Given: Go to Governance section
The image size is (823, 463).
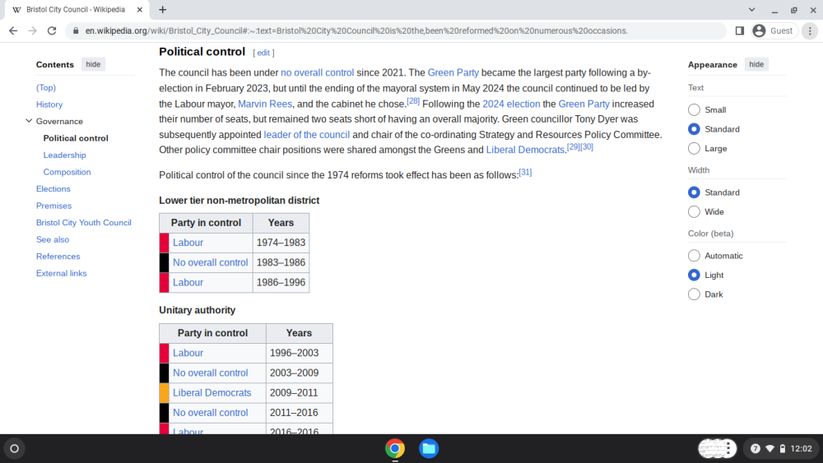Looking at the screenshot, I should (x=59, y=121).
